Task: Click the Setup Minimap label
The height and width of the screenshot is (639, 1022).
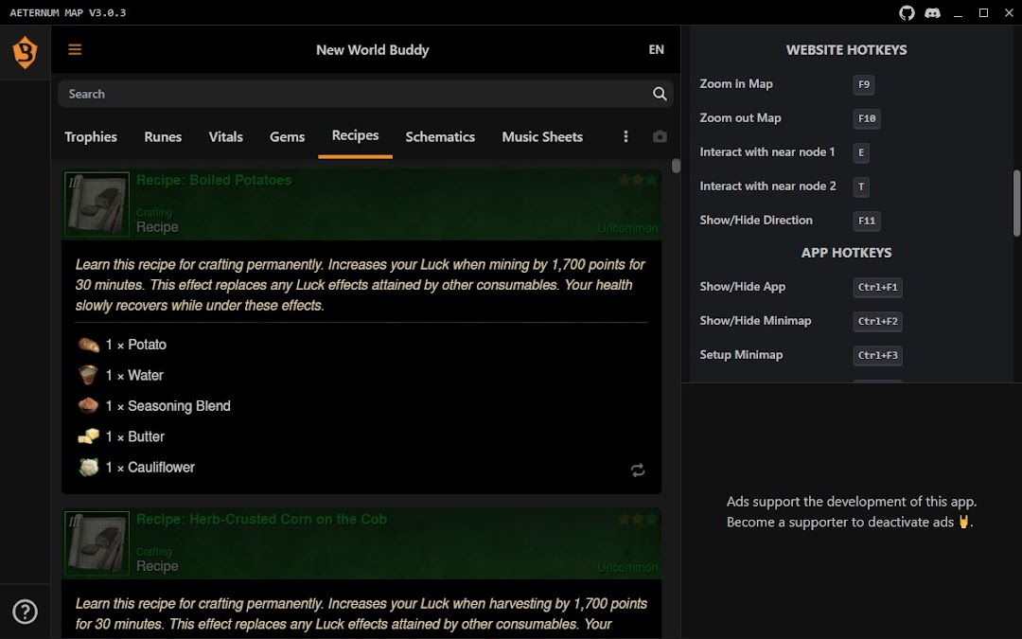Action: (741, 355)
